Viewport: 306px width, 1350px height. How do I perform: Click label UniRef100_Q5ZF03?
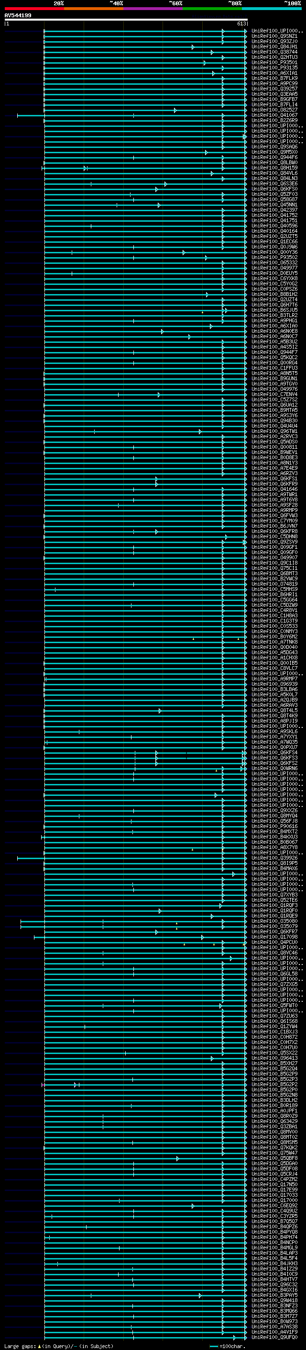274,194
